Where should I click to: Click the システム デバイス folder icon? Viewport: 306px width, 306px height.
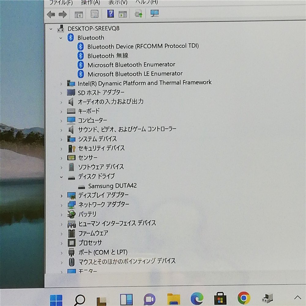pyautogui.click(x=71, y=139)
